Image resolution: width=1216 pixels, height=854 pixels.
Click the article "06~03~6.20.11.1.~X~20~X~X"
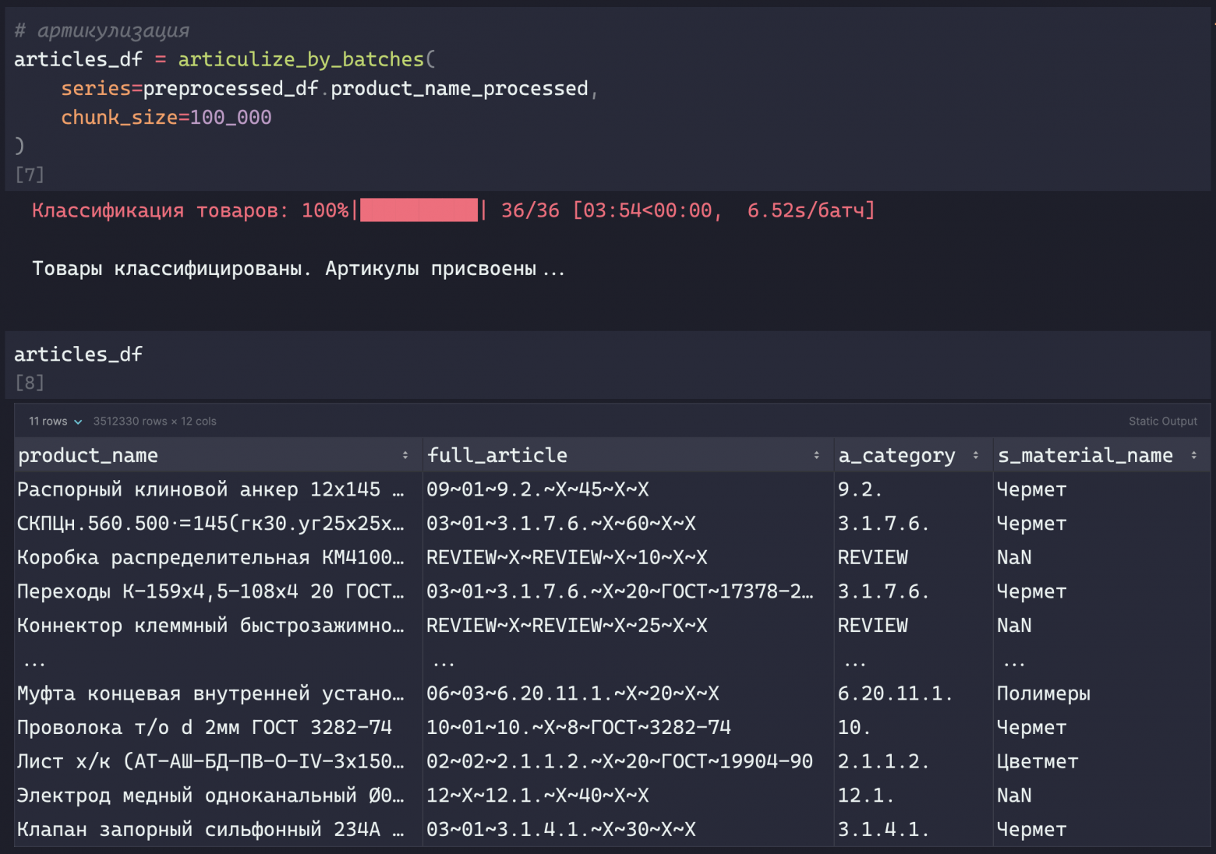point(572,693)
